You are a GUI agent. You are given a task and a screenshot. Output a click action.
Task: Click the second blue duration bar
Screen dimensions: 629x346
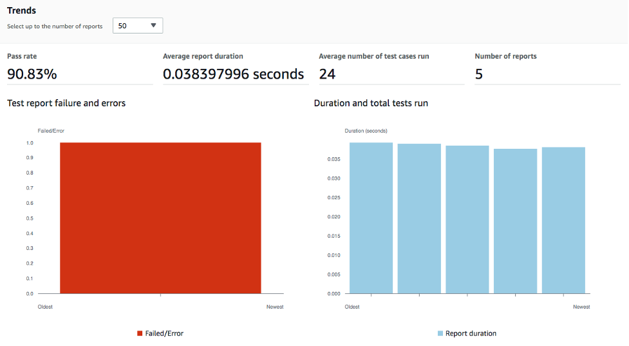click(x=419, y=219)
